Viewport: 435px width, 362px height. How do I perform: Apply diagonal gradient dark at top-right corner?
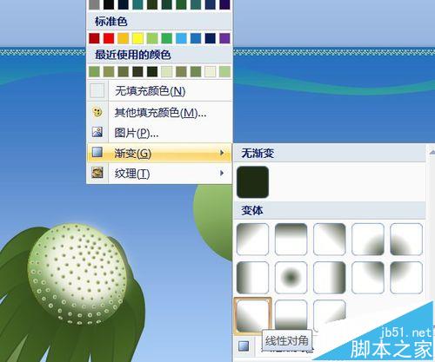coord(330,239)
